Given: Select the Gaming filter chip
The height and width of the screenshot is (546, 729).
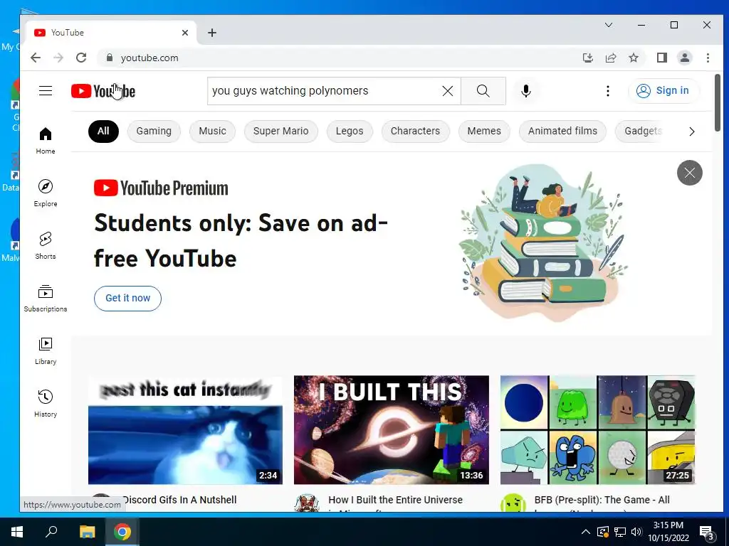Looking at the screenshot, I should 154,132.
